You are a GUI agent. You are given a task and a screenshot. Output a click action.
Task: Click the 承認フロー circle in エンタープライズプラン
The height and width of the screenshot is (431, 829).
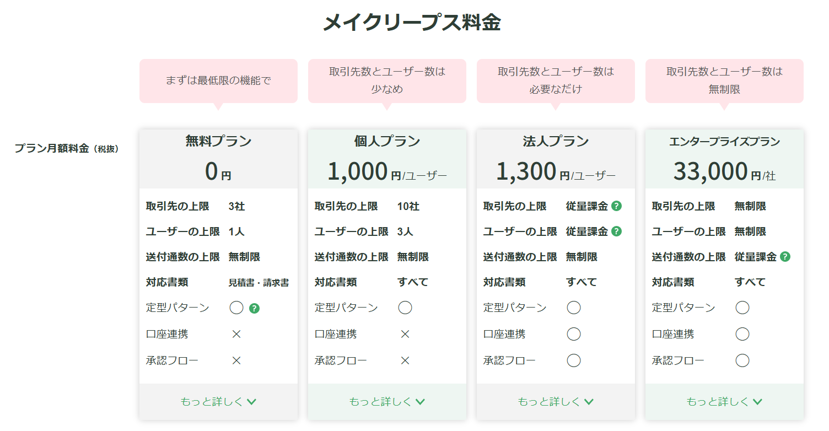tap(742, 360)
